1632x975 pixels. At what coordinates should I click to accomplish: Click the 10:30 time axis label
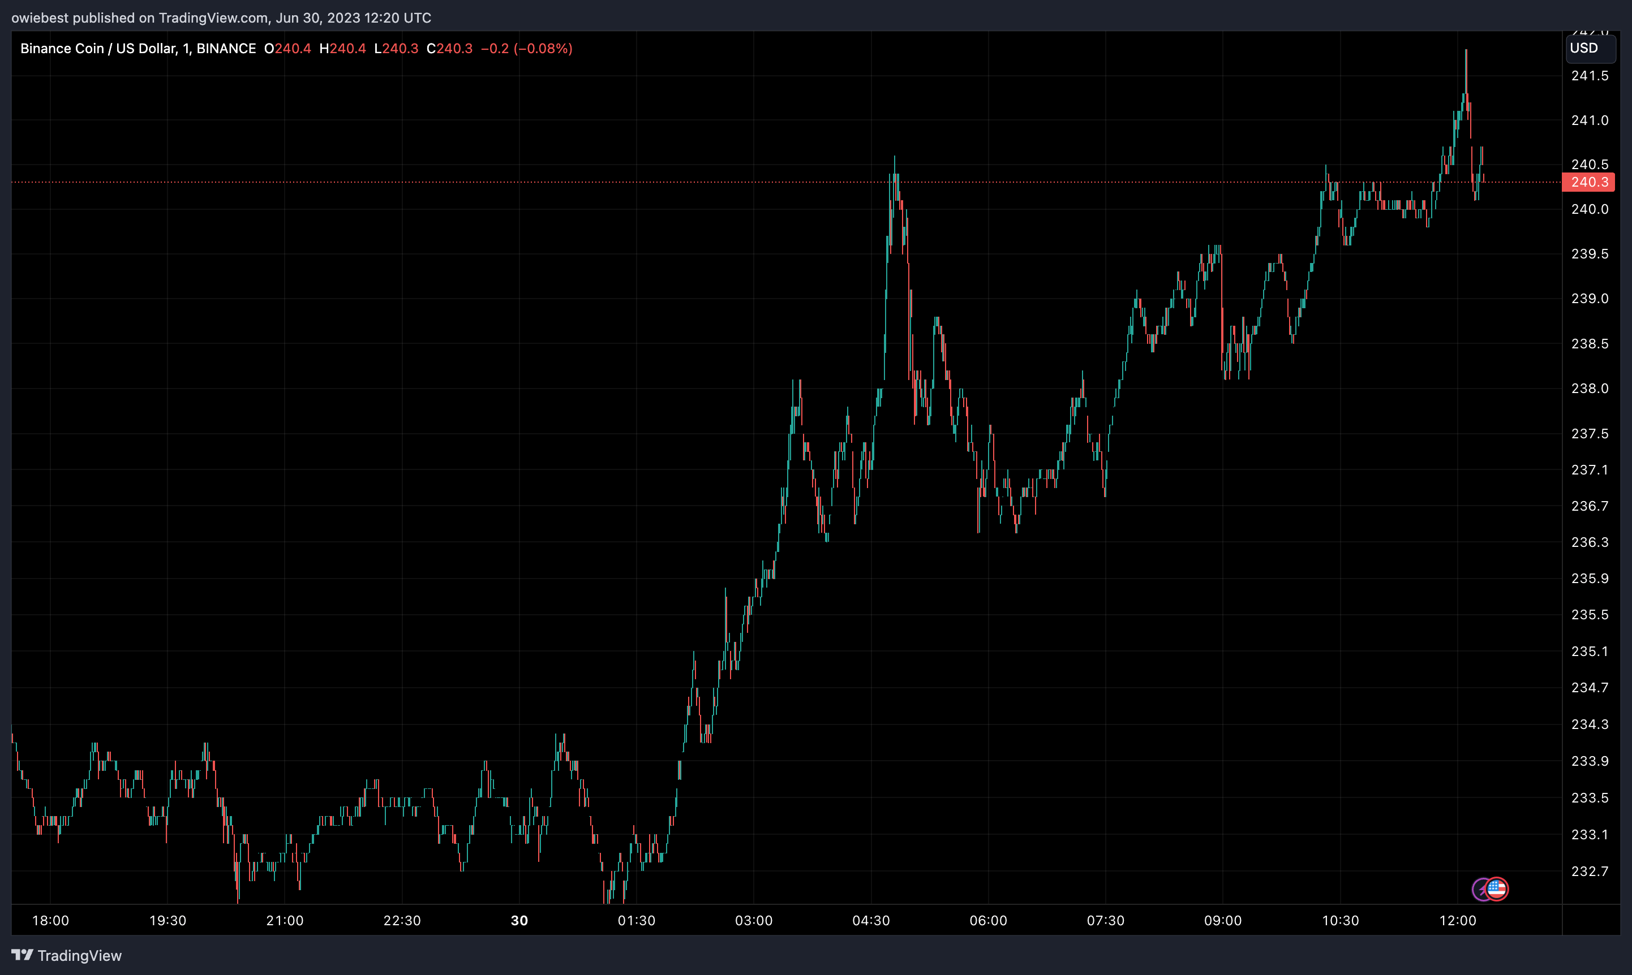click(x=1340, y=921)
